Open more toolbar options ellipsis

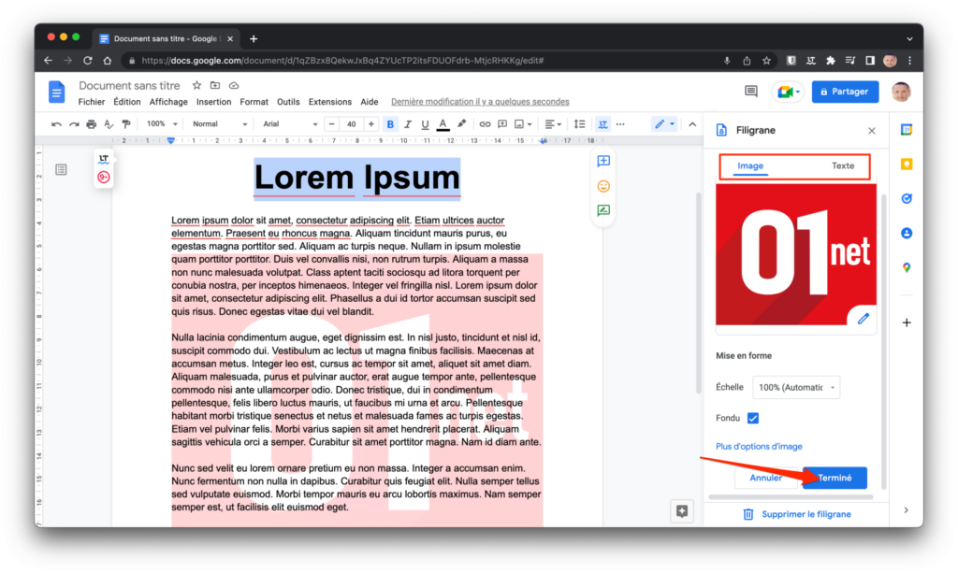click(x=621, y=124)
